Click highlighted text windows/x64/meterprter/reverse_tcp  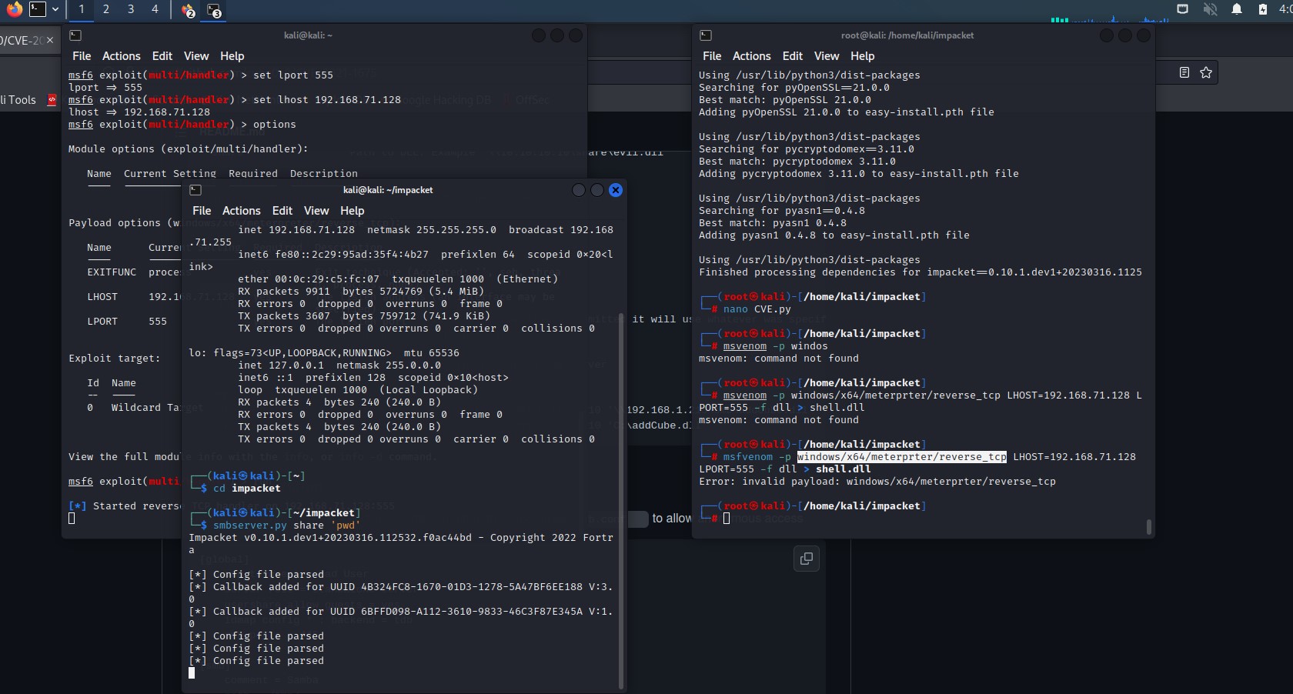tap(901, 457)
